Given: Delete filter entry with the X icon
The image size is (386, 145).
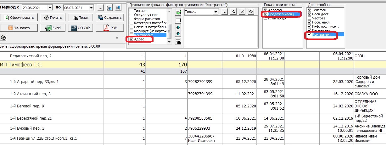Looking at the screenshot, I should (242, 12).
